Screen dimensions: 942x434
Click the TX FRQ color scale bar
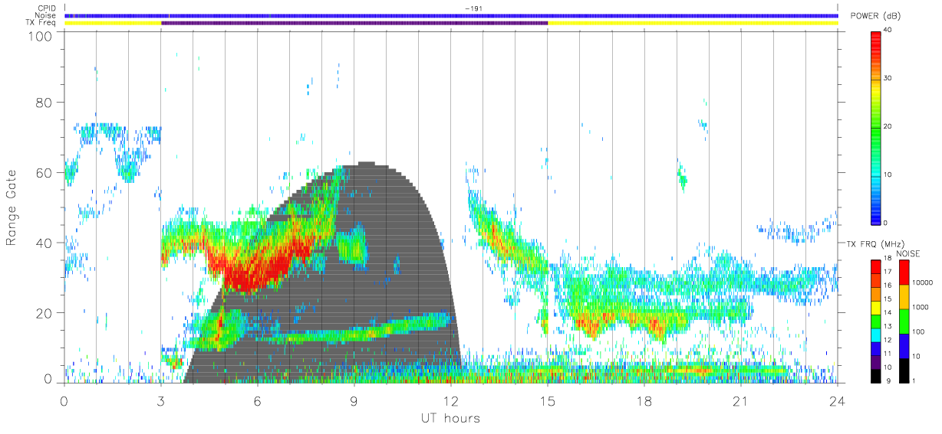pos(874,320)
